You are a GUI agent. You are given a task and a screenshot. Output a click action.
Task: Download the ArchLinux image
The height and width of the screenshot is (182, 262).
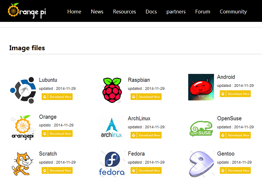point(146,135)
